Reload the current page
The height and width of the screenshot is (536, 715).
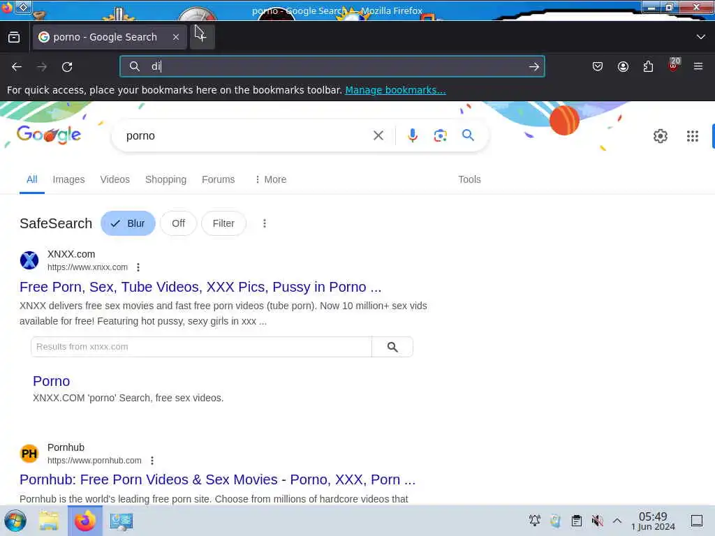pos(67,67)
